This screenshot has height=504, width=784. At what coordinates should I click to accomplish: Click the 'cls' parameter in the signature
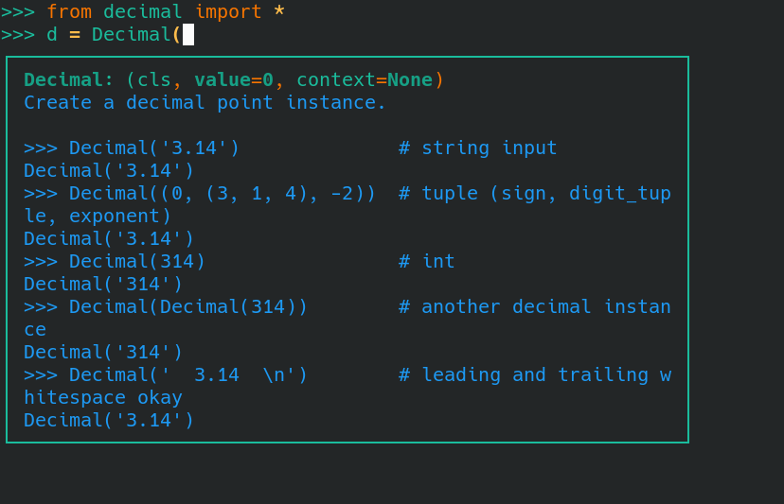coord(154,80)
